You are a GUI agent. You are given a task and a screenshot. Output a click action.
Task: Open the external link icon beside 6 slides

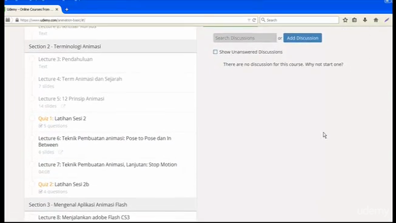click(61, 152)
